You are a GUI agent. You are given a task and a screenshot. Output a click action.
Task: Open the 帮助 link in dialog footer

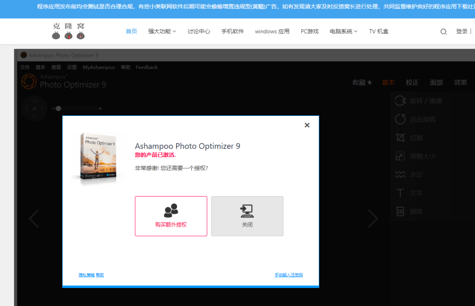click(x=100, y=275)
